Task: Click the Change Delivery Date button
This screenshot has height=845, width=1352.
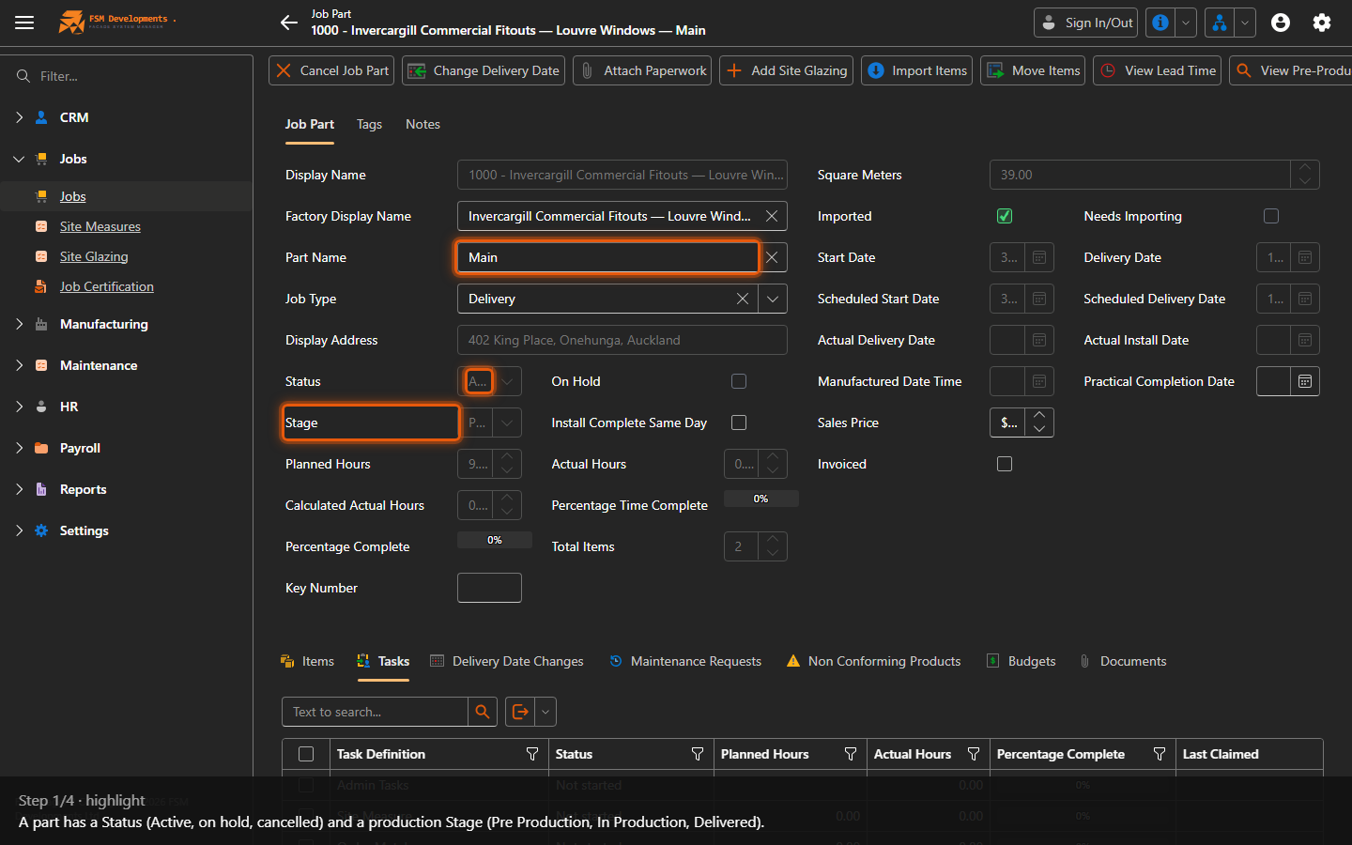Action: (484, 70)
